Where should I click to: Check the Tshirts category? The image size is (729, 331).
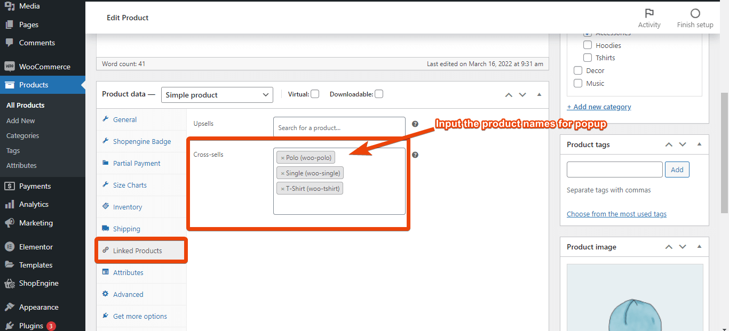tap(588, 58)
